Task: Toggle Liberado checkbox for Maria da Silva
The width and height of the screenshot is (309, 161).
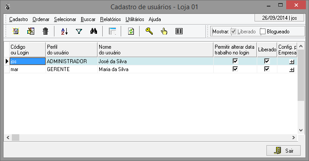Action: point(266,69)
